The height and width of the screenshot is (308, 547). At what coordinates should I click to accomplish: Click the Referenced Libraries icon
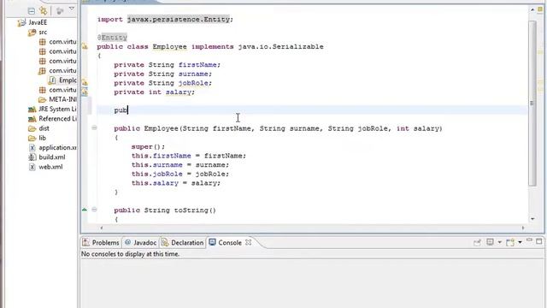tap(32, 119)
